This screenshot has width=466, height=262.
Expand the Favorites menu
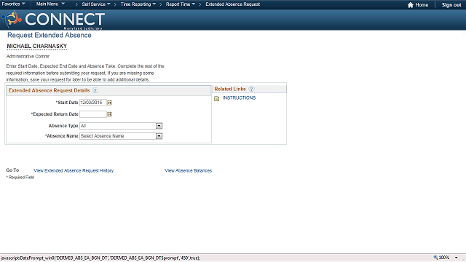[13, 4]
